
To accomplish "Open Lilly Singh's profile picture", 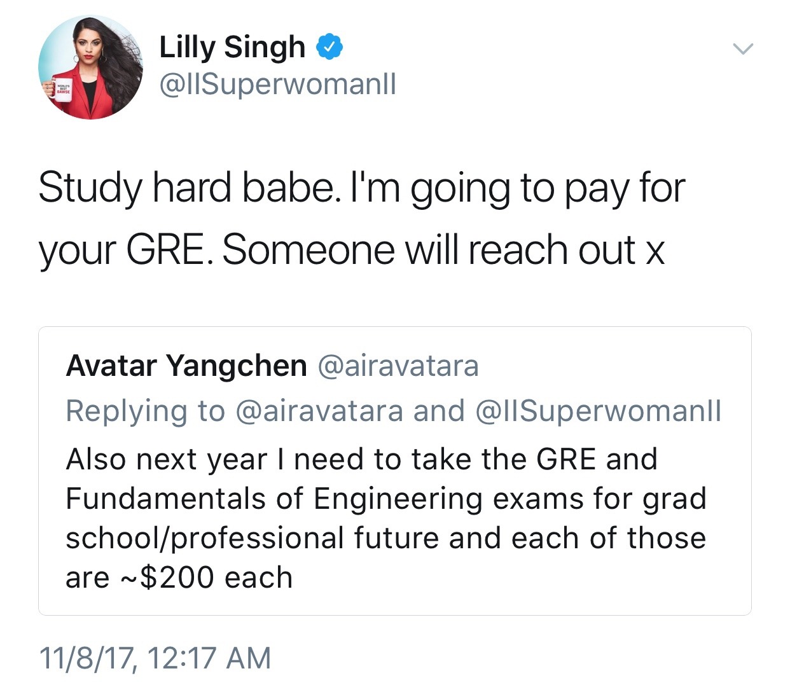I will [91, 67].
